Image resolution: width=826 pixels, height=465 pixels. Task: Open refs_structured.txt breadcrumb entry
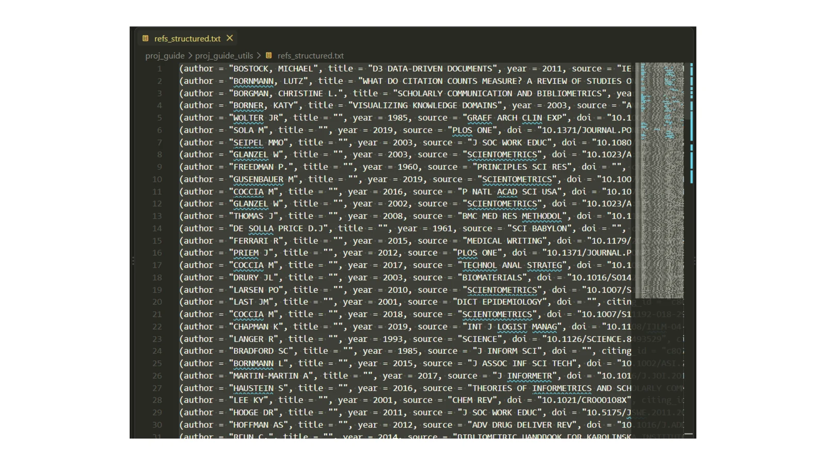[x=310, y=56]
